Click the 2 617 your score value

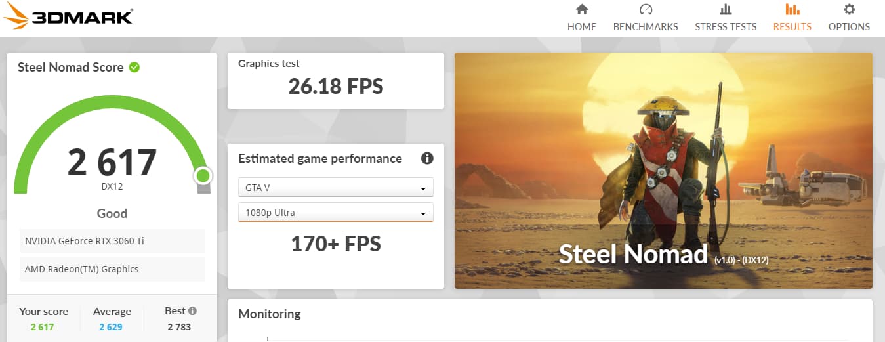coord(42,327)
